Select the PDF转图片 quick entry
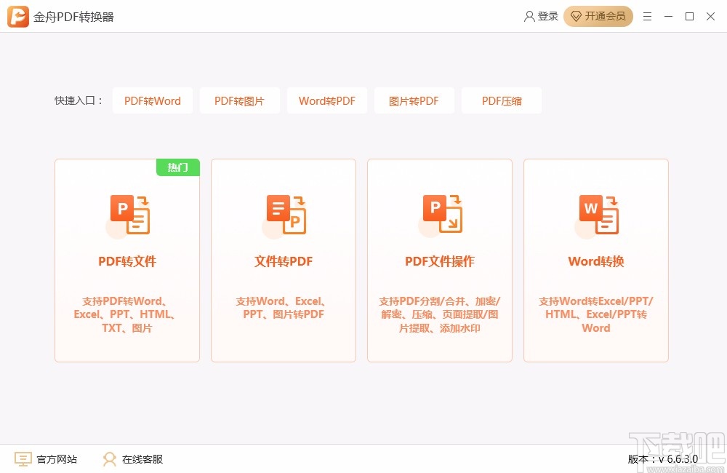 (240, 100)
